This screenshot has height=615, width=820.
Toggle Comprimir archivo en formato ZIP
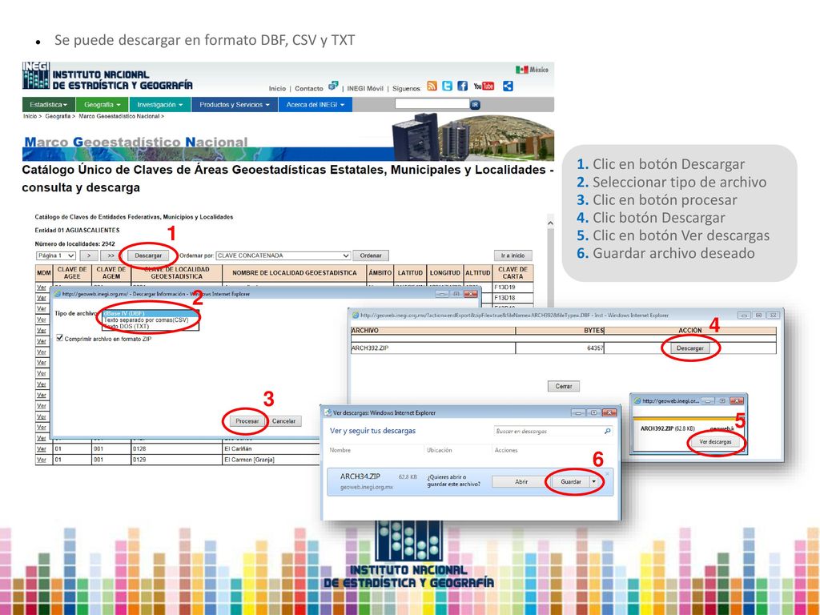pos(59,339)
